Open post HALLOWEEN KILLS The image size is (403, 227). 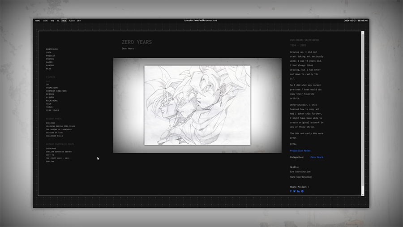[55, 136]
